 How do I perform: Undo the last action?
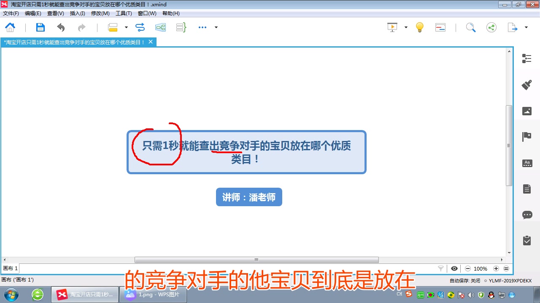tap(61, 27)
